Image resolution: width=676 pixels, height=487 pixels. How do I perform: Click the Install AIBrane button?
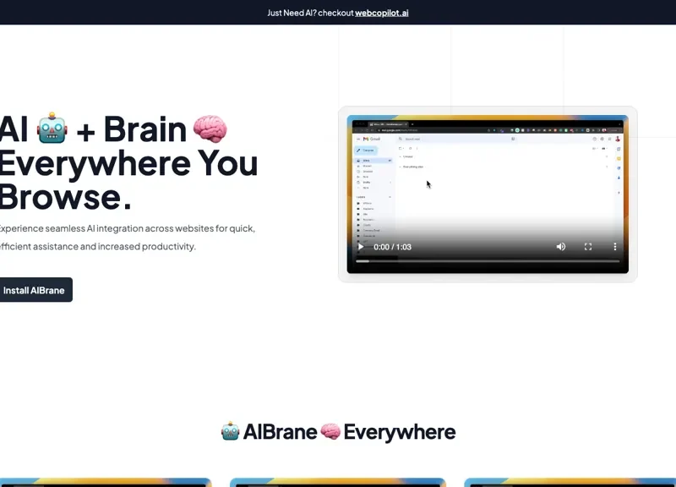pyautogui.click(x=34, y=290)
